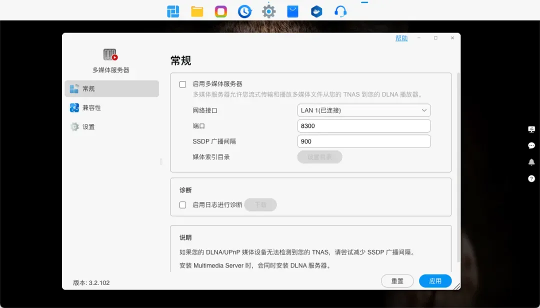The height and width of the screenshot is (308, 540).
Task: Open the notification bell on right edge
Action: click(x=531, y=162)
